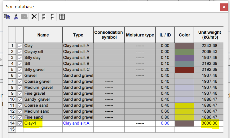Click the Name column header

[x=43, y=35]
